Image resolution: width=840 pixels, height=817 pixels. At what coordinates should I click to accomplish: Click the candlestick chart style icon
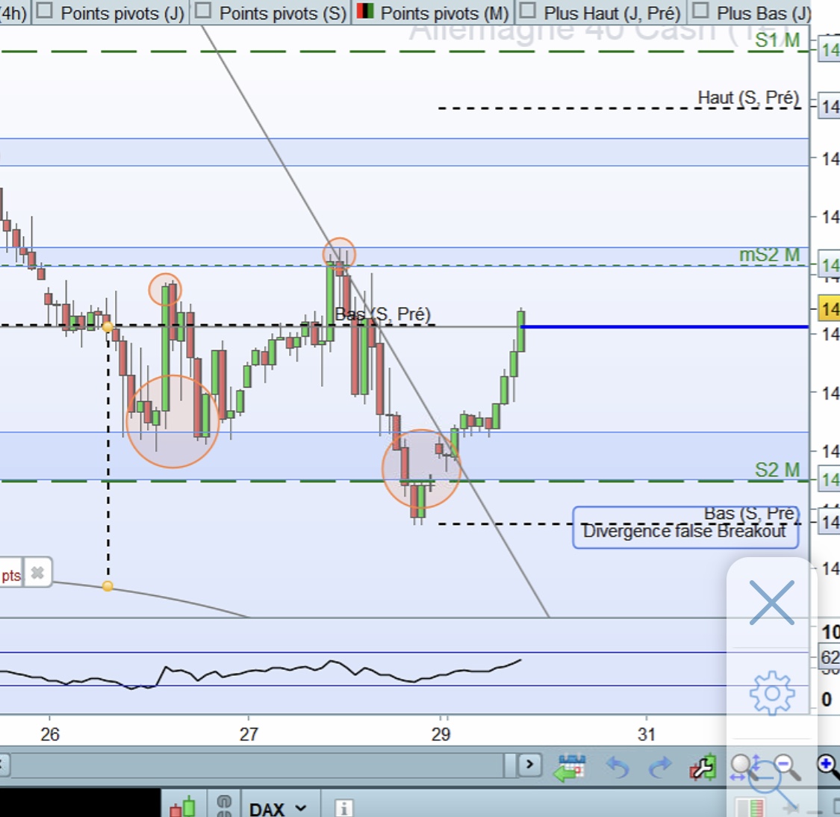point(183,807)
